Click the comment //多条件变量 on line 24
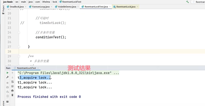 pos(45,32)
